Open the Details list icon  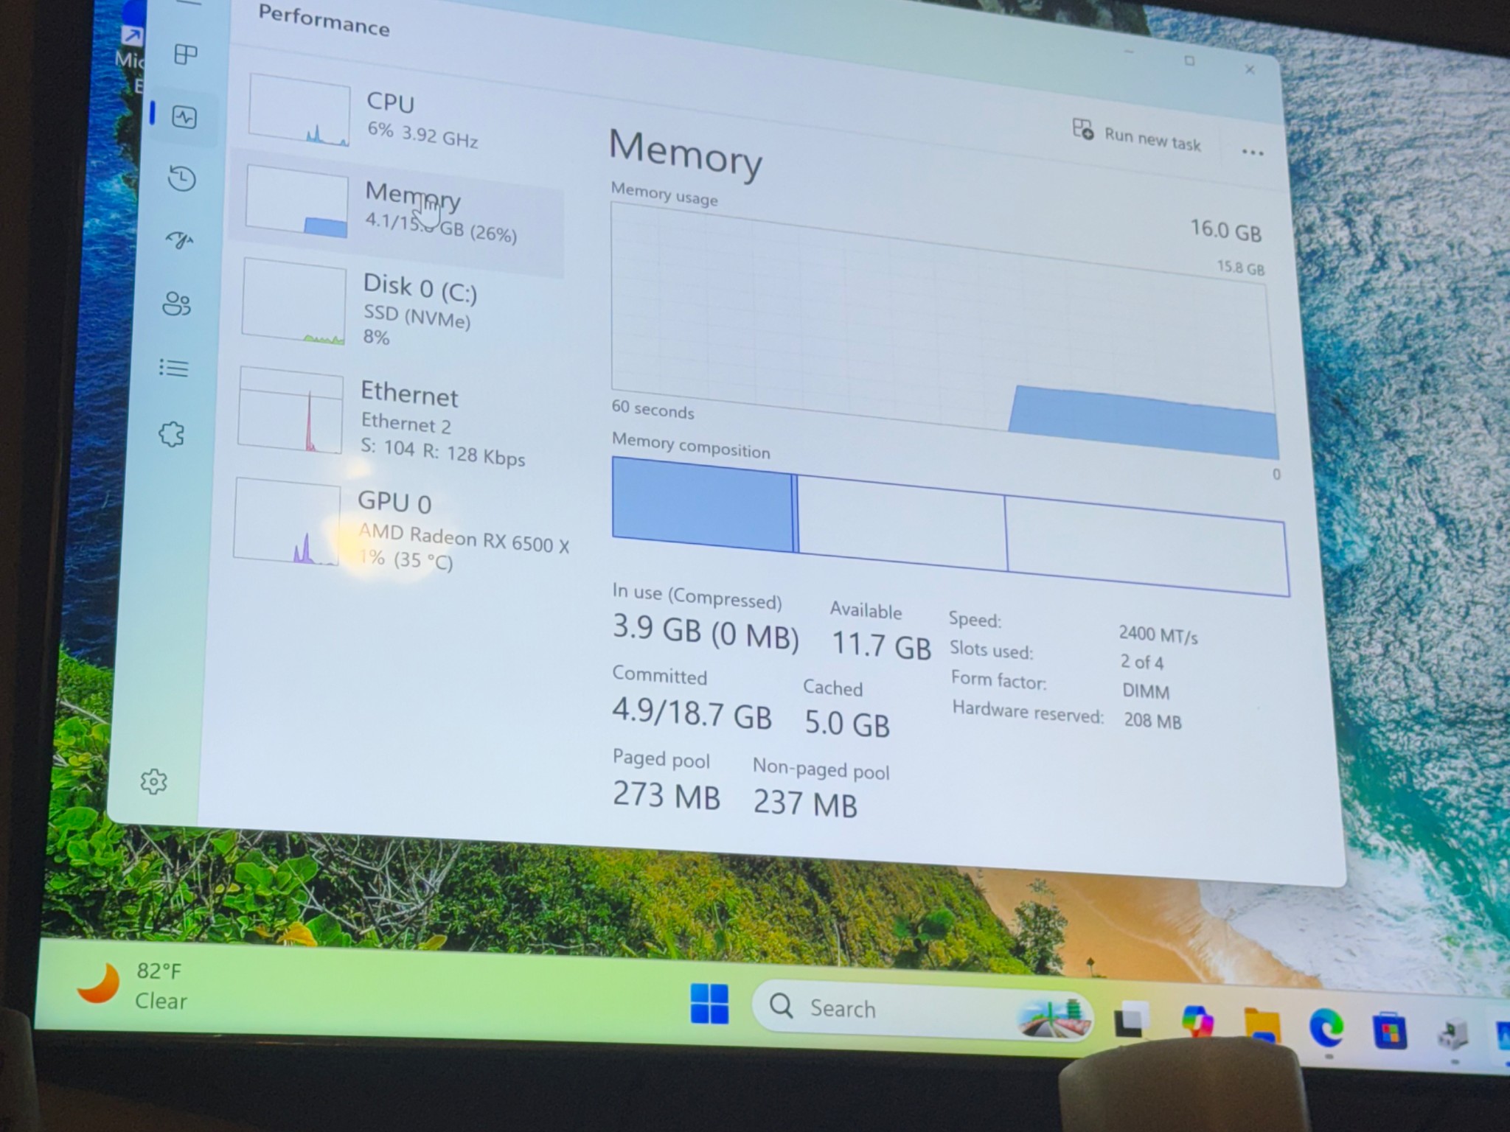click(x=174, y=368)
